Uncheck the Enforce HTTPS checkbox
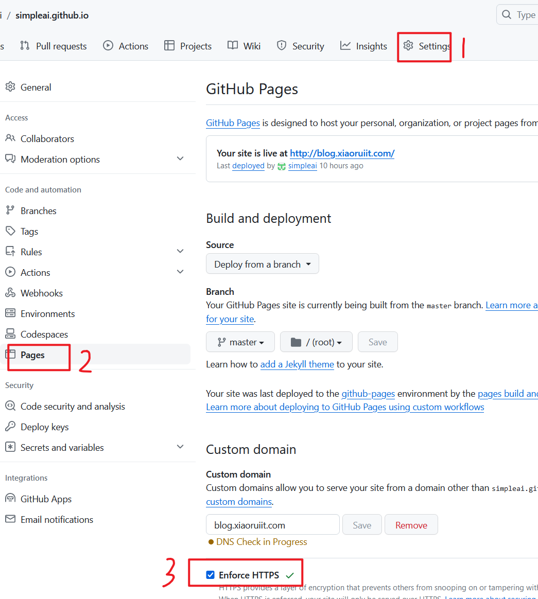The height and width of the screenshot is (599, 538). [x=210, y=575]
